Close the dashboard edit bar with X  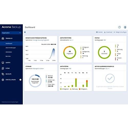pos(25,32)
